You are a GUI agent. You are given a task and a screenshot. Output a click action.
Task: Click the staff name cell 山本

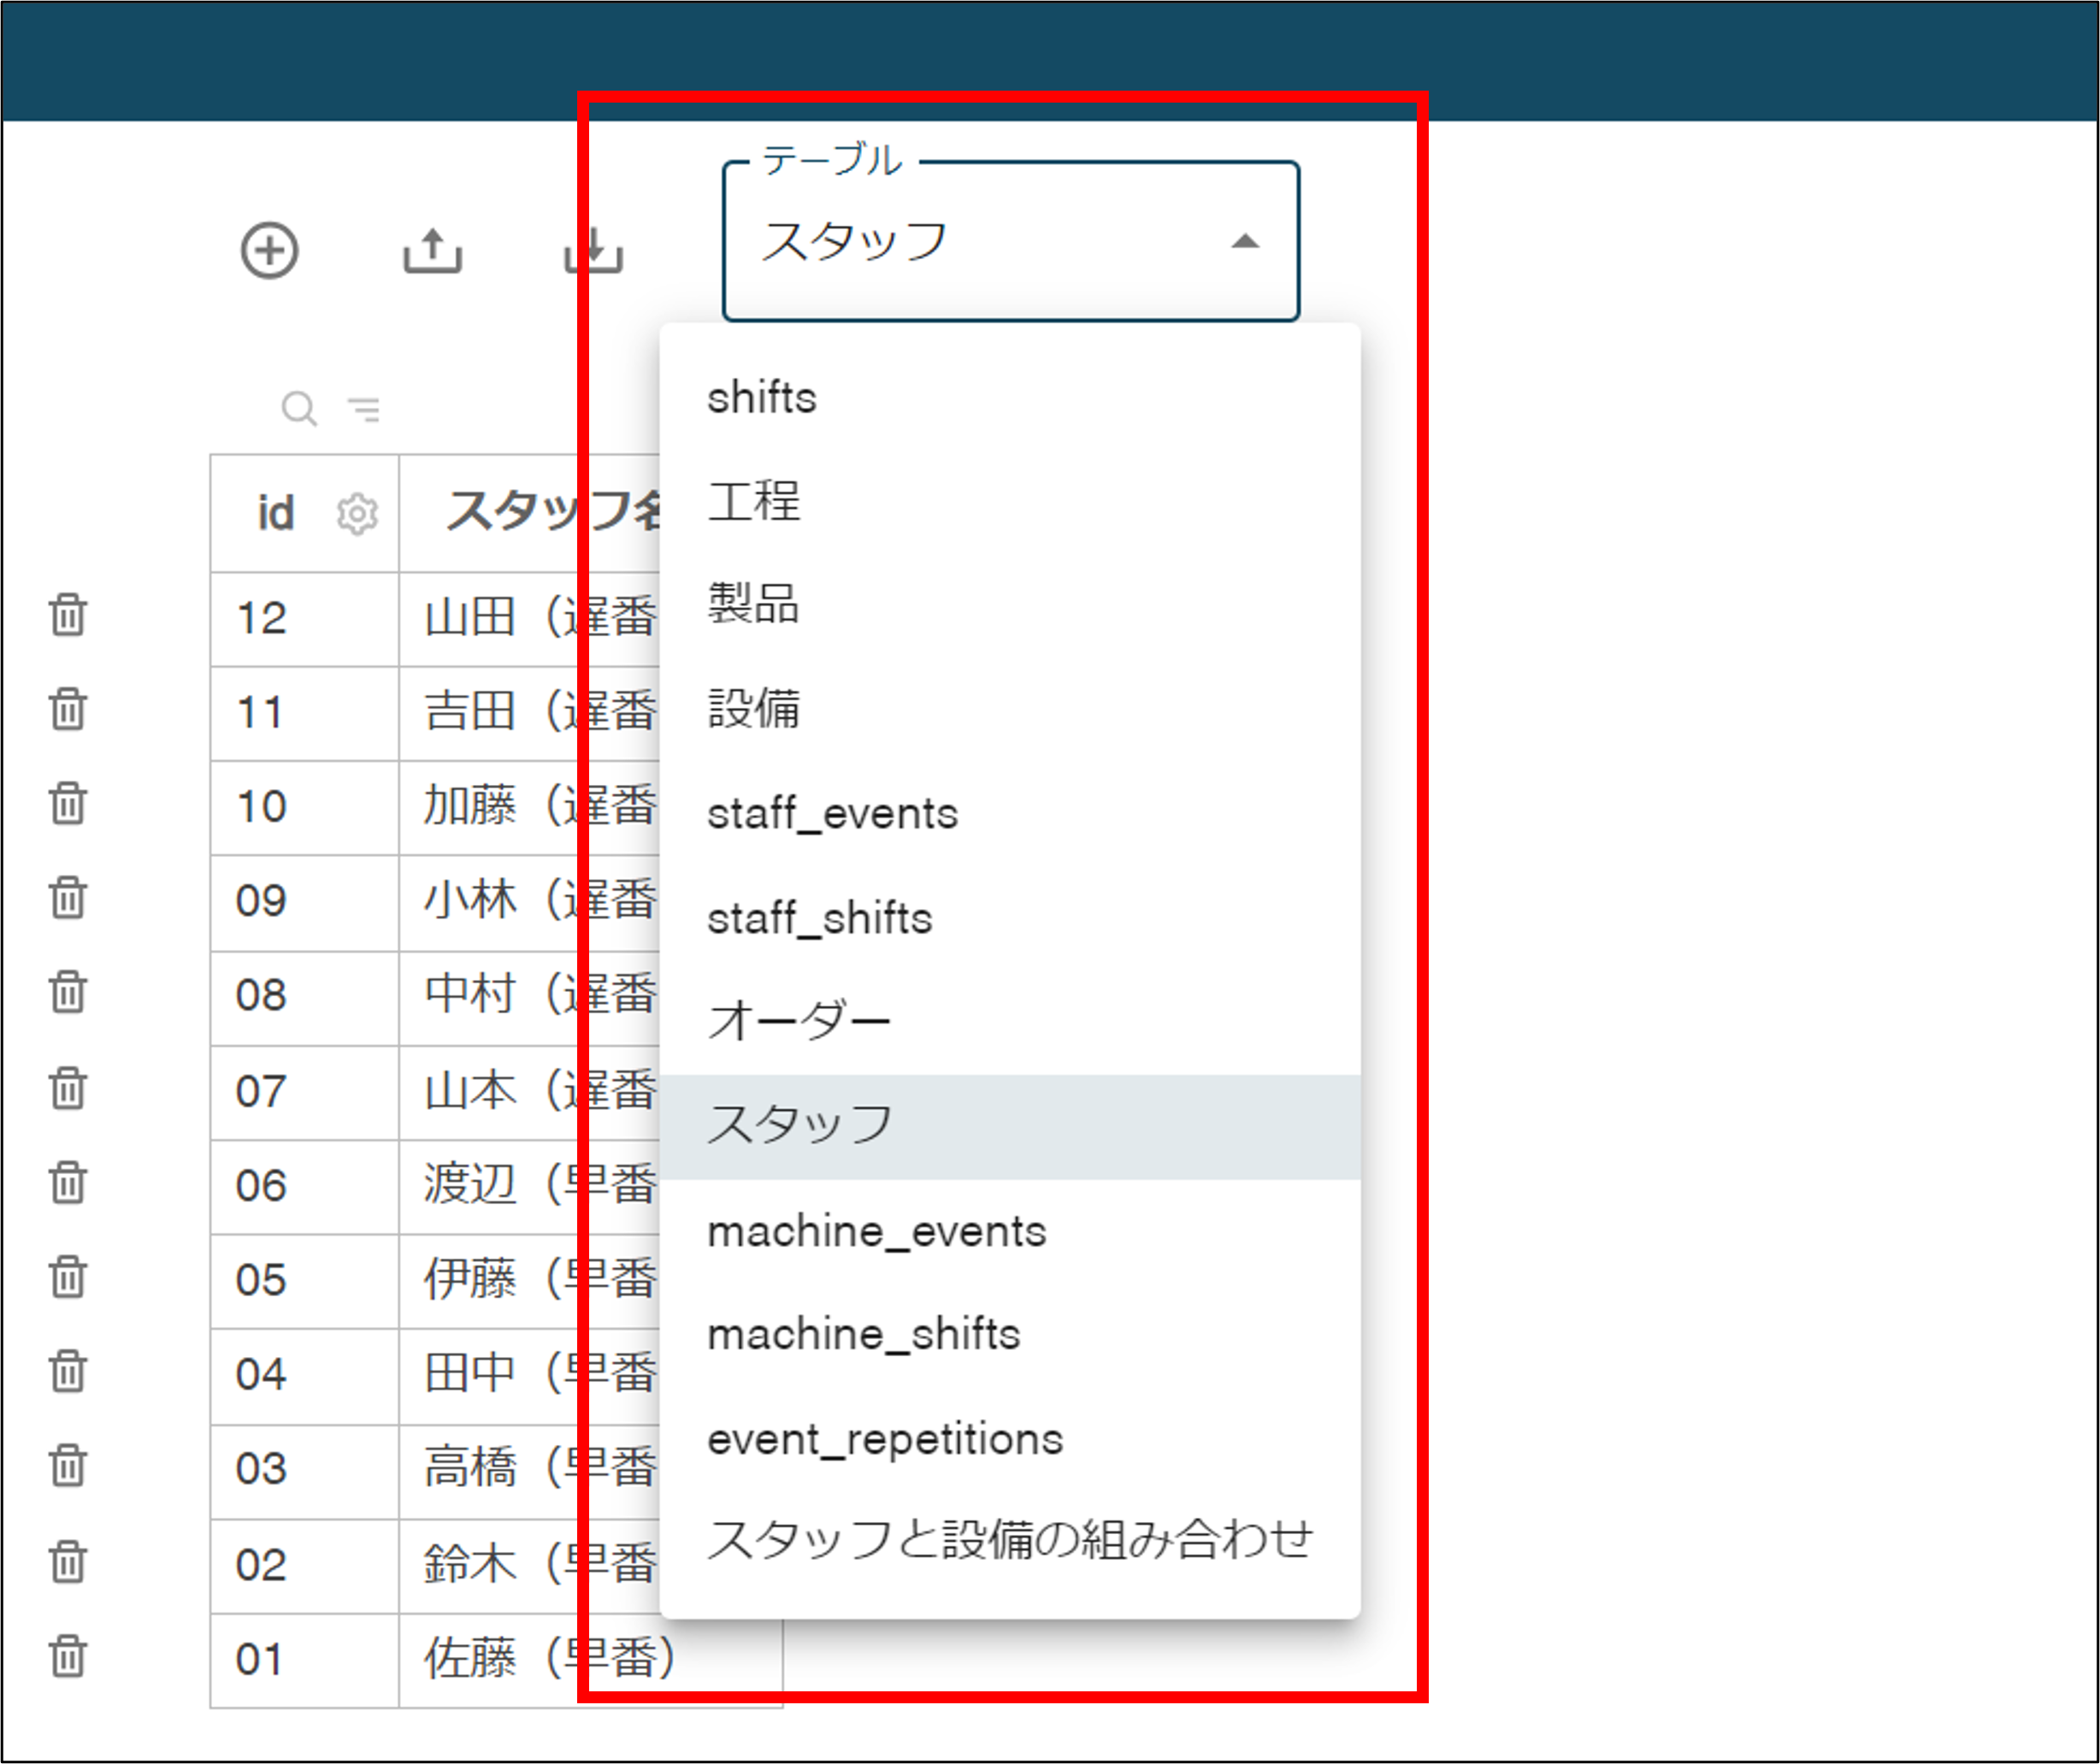pyautogui.click(x=530, y=1092)
